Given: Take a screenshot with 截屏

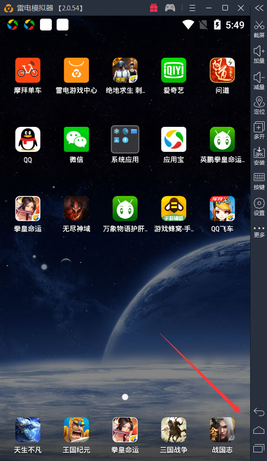Looking at the screenshot, I should pos(259,29).
